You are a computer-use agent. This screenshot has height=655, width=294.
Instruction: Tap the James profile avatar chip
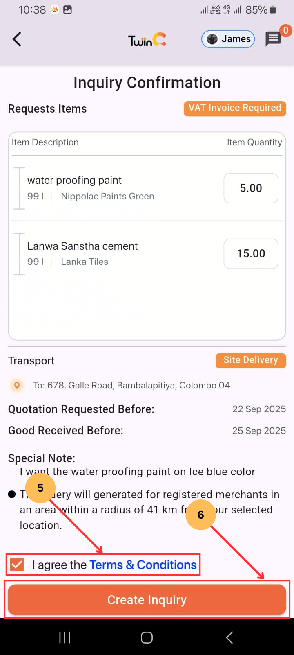(x=228, y=39)
